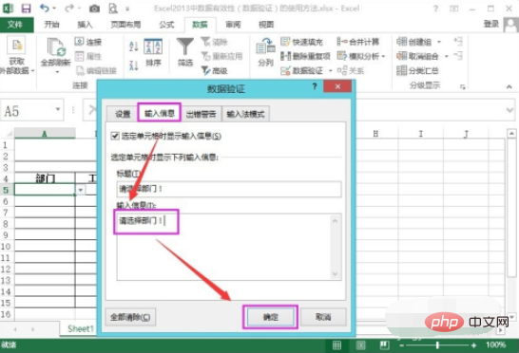Click the 部门 header cell
The width and height of the screenshot is (519, 353).
pos(45,178)
